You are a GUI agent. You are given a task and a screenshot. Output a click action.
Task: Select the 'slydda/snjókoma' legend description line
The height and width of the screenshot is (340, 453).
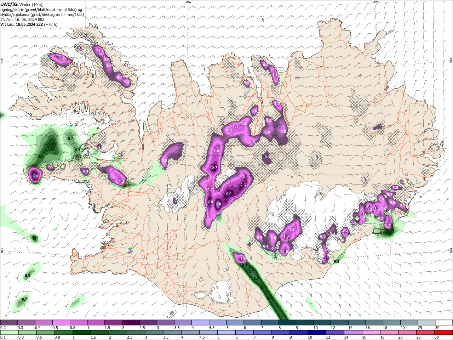click(x=42, y=15)
